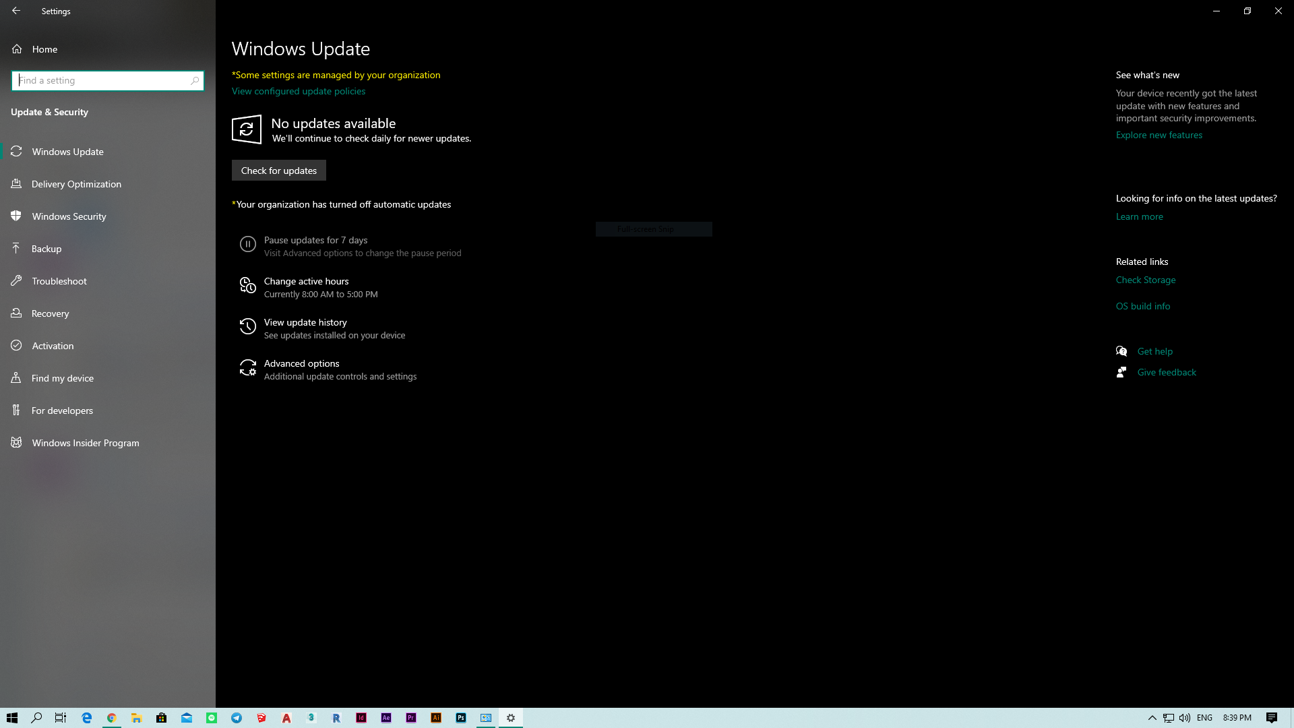Launch Adobe After Effects from the taskbar
The width and height of the screenshot is (1294, 728).
(x=386, y=718)
